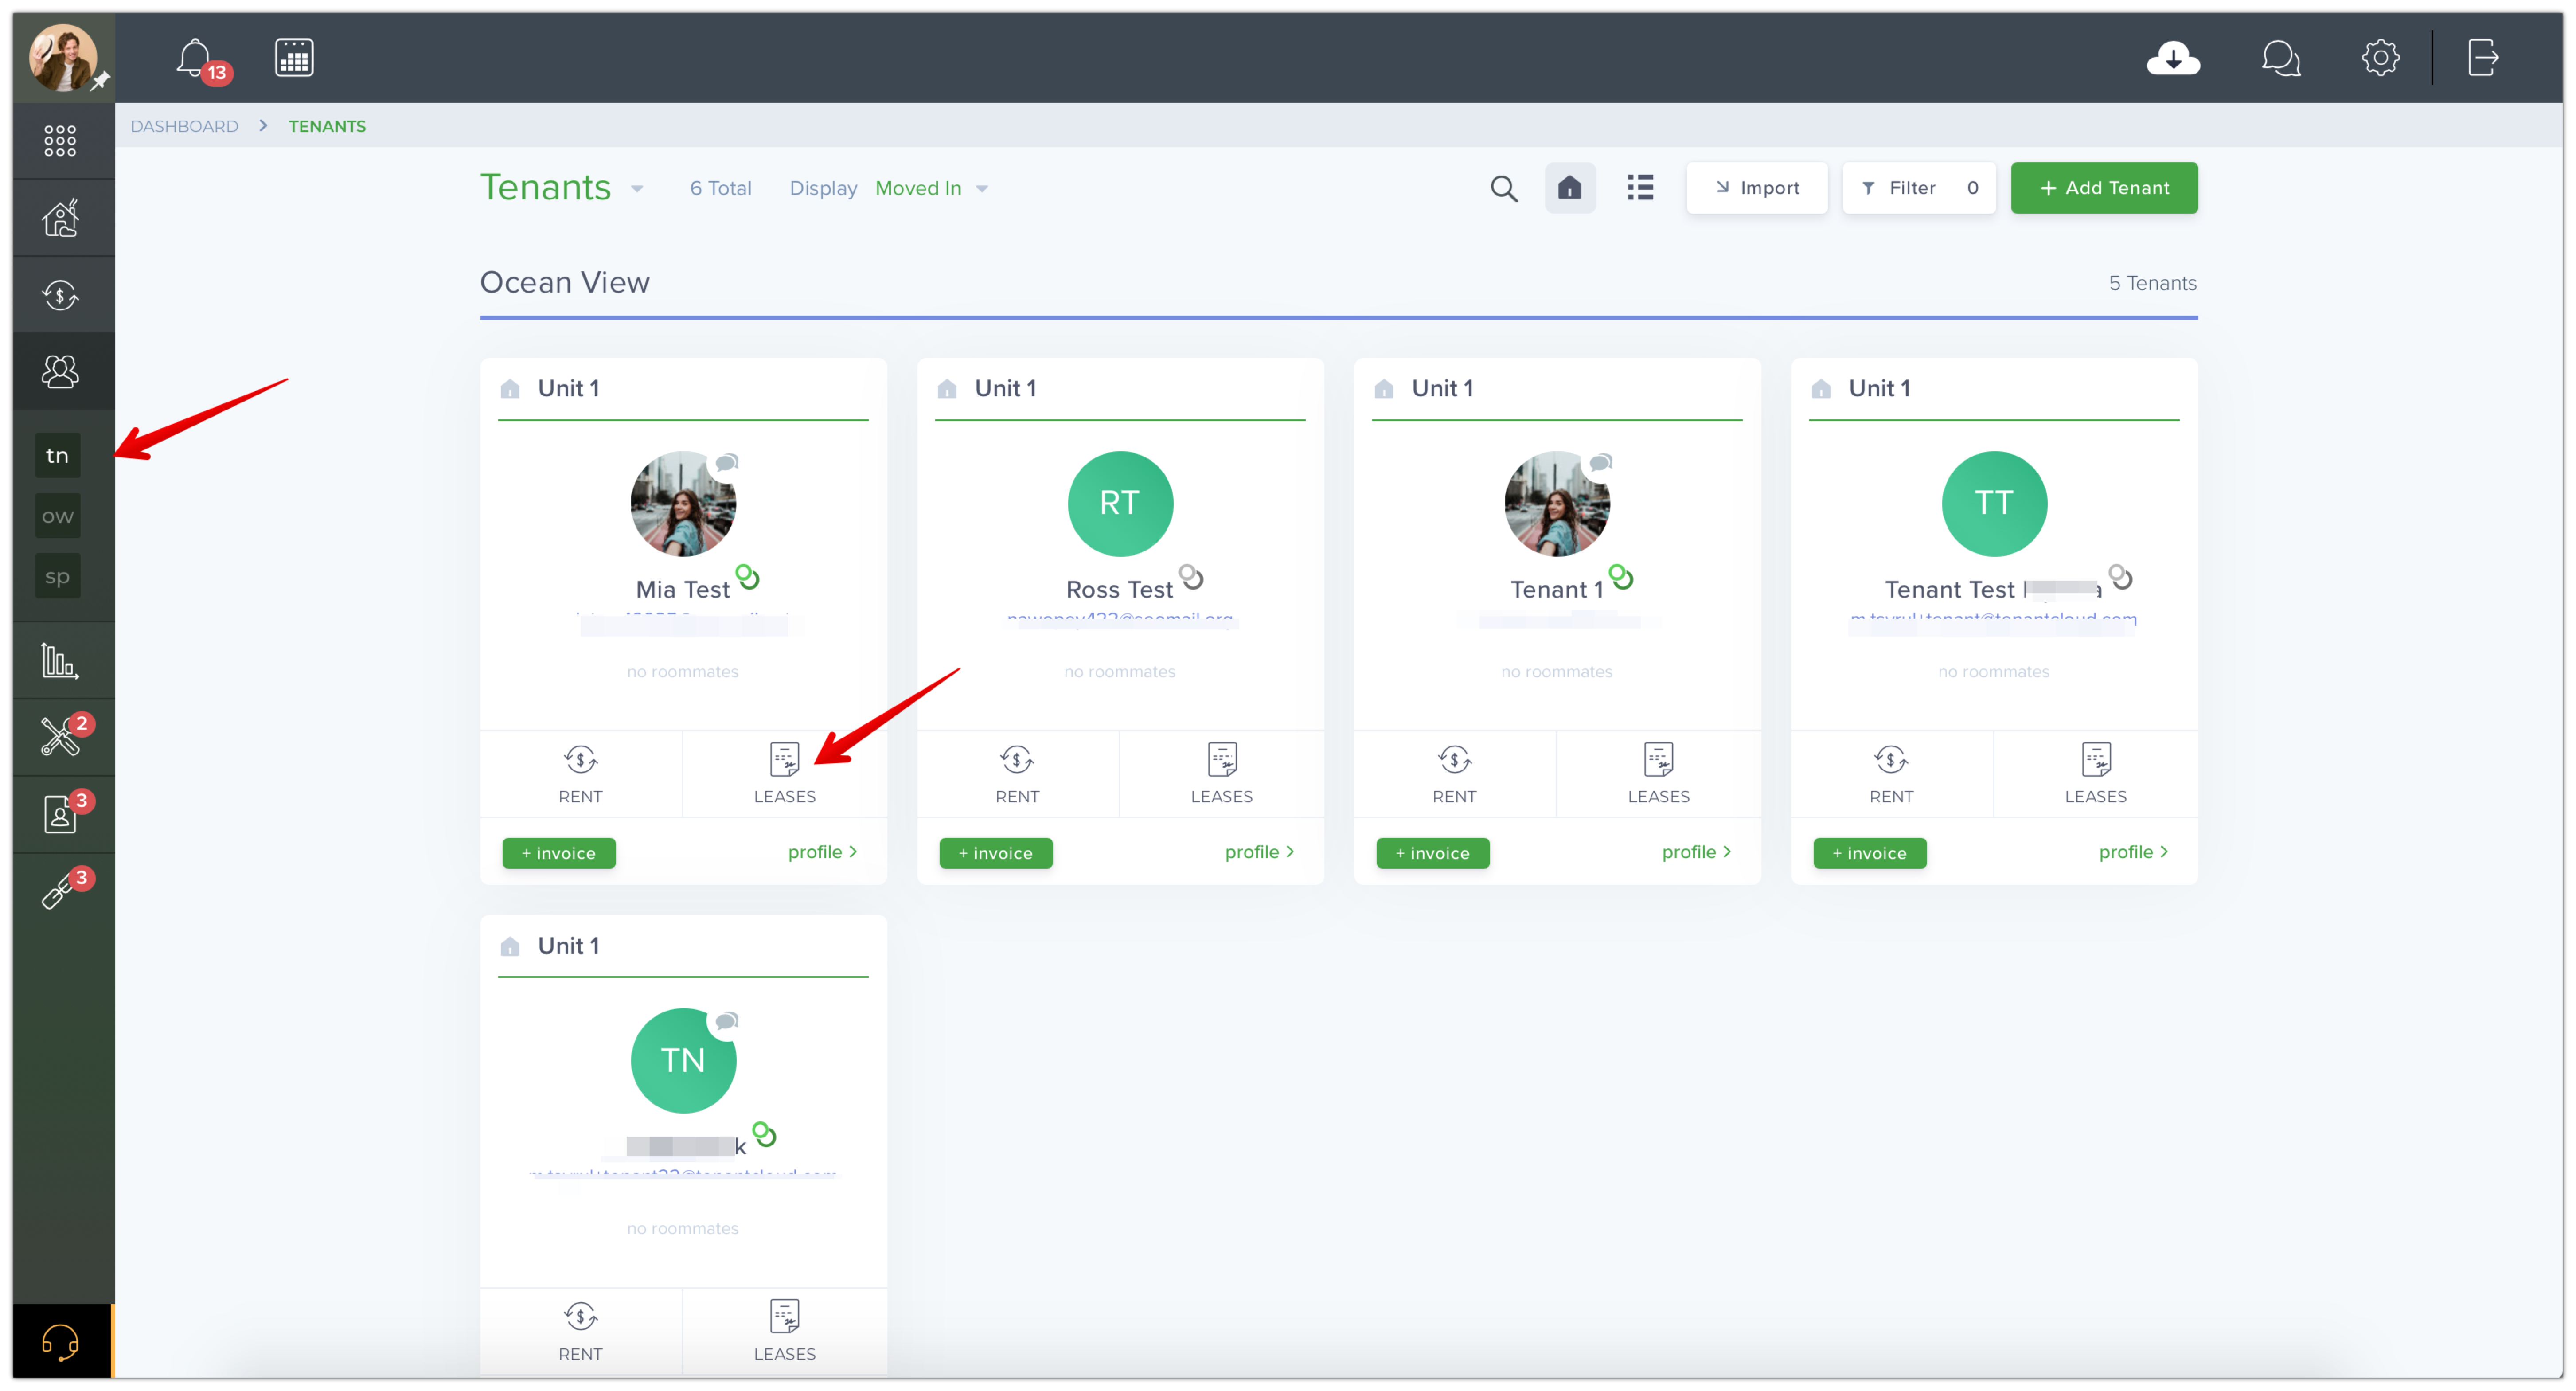Click the TN avatar circle
The image size is (2576, 1391).
(683, 1061)
